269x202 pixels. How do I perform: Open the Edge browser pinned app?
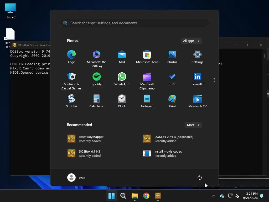(x=71, y=57)
